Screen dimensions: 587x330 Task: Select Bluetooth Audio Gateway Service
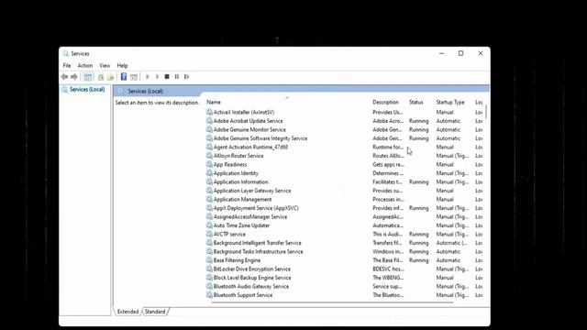(250, 286)
